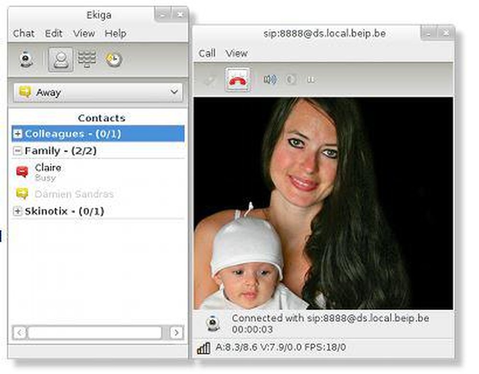Image resolution: width=479 pixels, height=374 pixels.
Task: Open the Call menu in the call window
Action: 206,53
